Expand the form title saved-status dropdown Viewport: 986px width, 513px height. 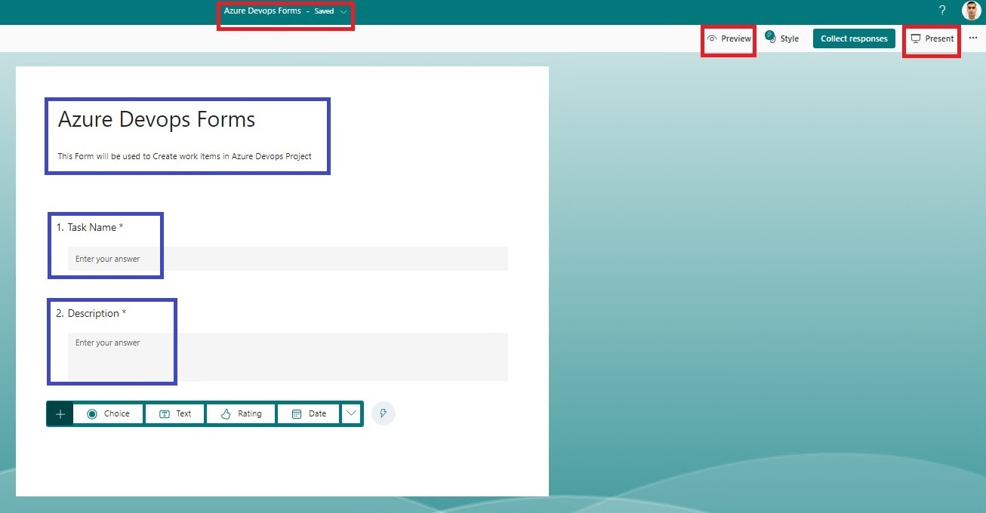click(x=344, y=11)
